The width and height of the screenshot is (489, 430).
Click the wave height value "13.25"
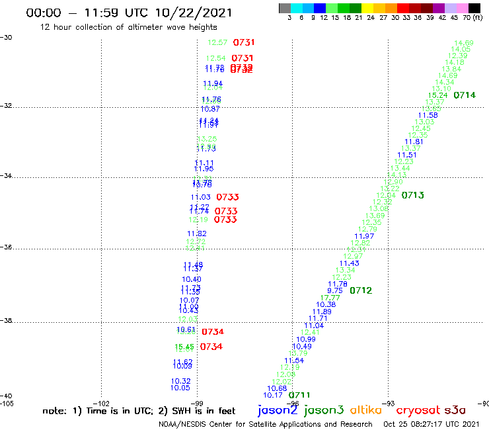coord(207,139)
